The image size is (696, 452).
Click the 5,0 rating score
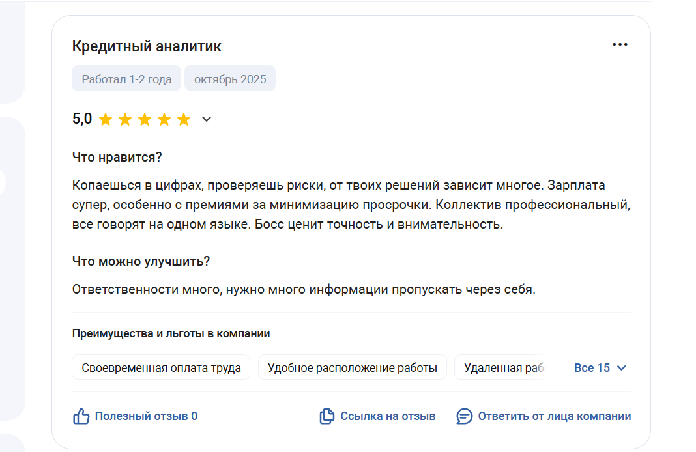82,119
